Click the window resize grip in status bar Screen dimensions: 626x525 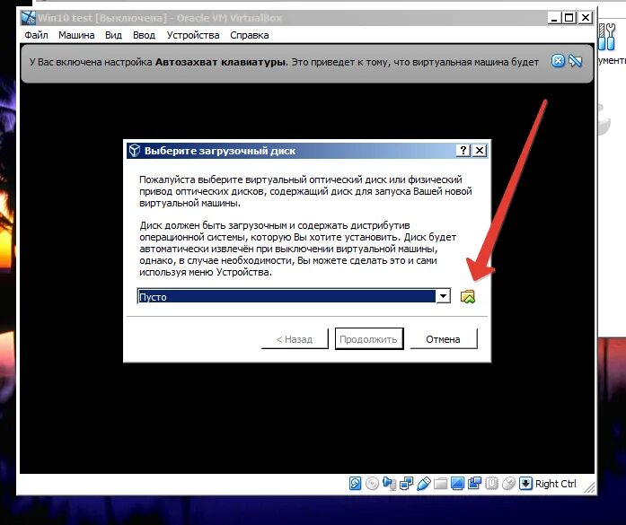(x=589, y=487)
